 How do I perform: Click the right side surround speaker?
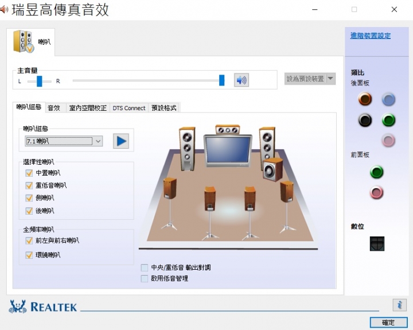[x=287, y=207]
